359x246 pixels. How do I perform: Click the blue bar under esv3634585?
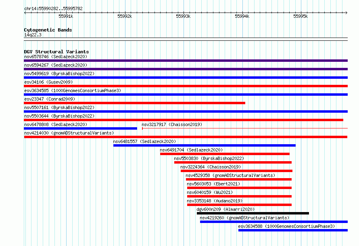(x=186, y=95)
